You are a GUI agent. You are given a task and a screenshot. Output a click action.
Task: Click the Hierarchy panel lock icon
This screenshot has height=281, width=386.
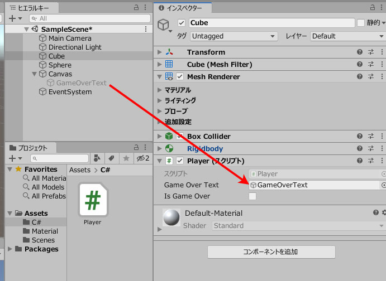(136, 8)
